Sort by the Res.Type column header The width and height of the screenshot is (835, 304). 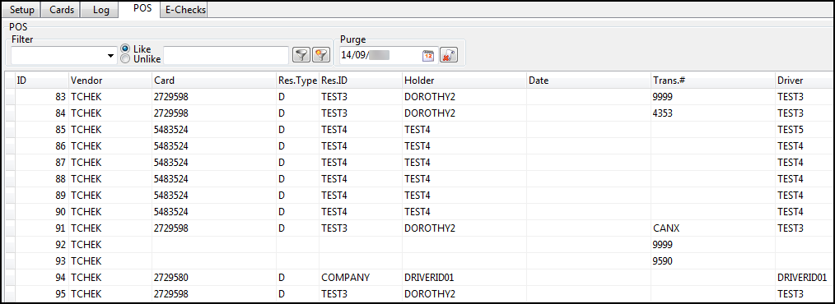[297, 81]
